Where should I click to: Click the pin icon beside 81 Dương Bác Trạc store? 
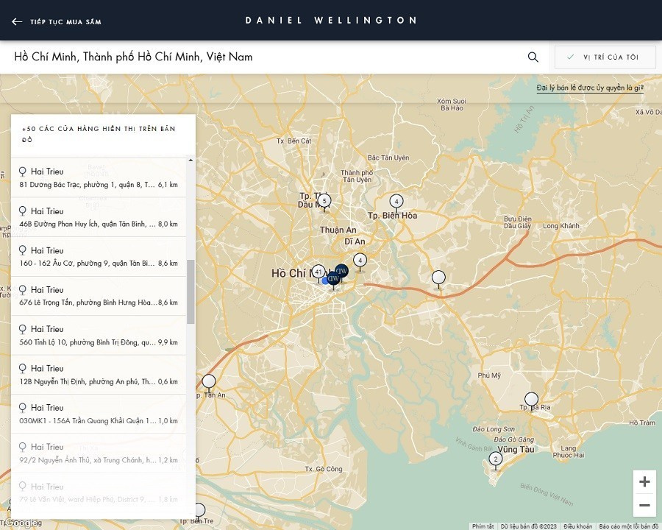(x=23, y=172)
